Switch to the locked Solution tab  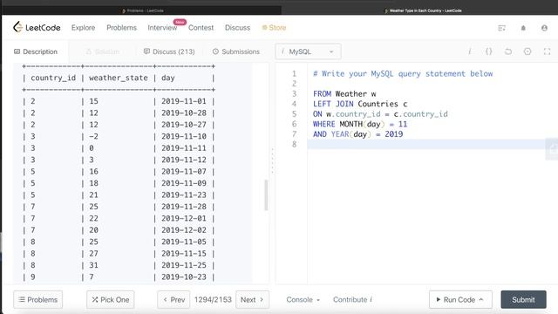(x=103, y=51)
